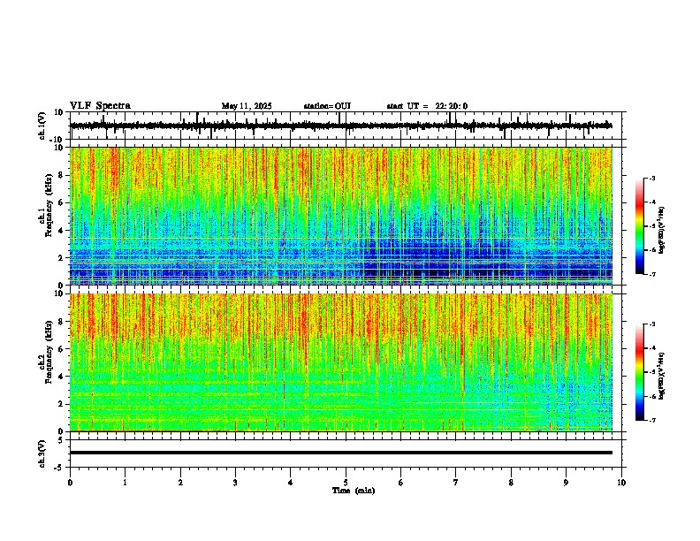Click the thick ch.3 voltage trace line
Image resolution: width=700 pixels, height=541 pixels.
[341, 453]
